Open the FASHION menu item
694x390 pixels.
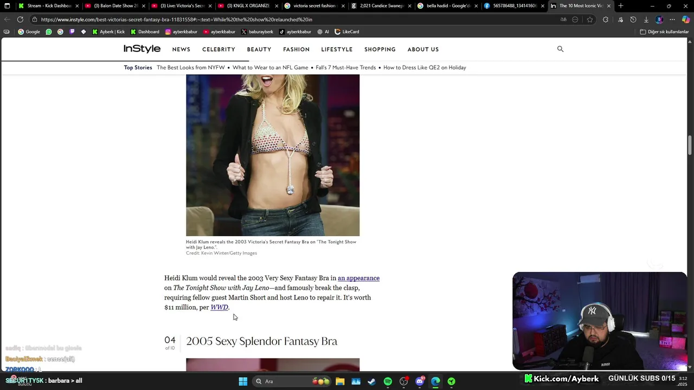click(x=296, y=49)
